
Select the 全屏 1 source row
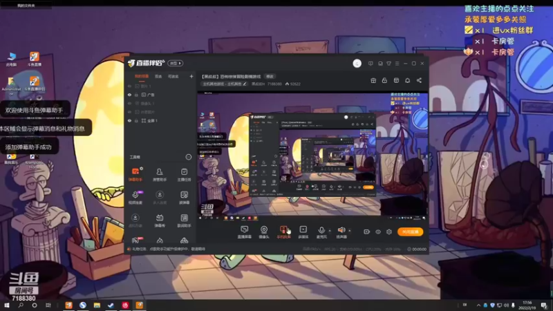click(x=160, y=120)
